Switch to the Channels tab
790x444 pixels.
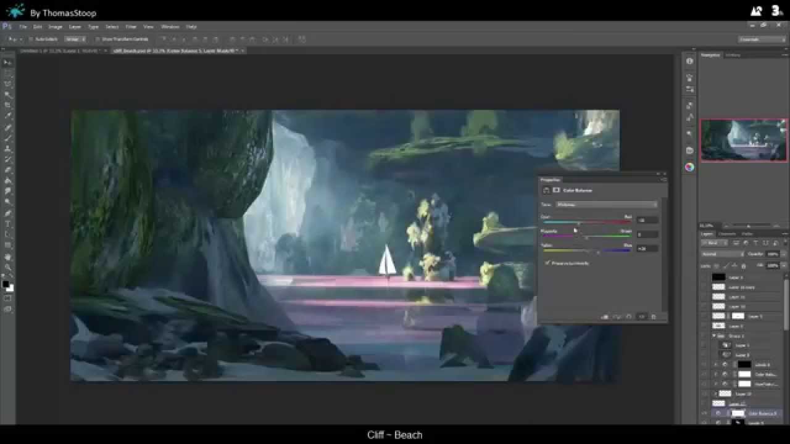[x=727, y=234]
